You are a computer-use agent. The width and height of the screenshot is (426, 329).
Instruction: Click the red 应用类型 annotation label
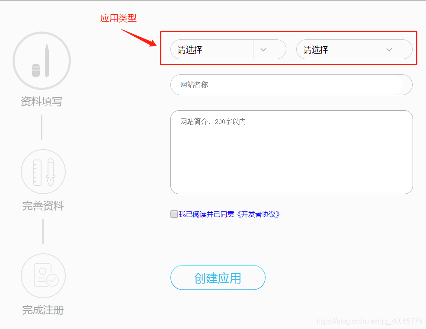[x=119, y=18]
